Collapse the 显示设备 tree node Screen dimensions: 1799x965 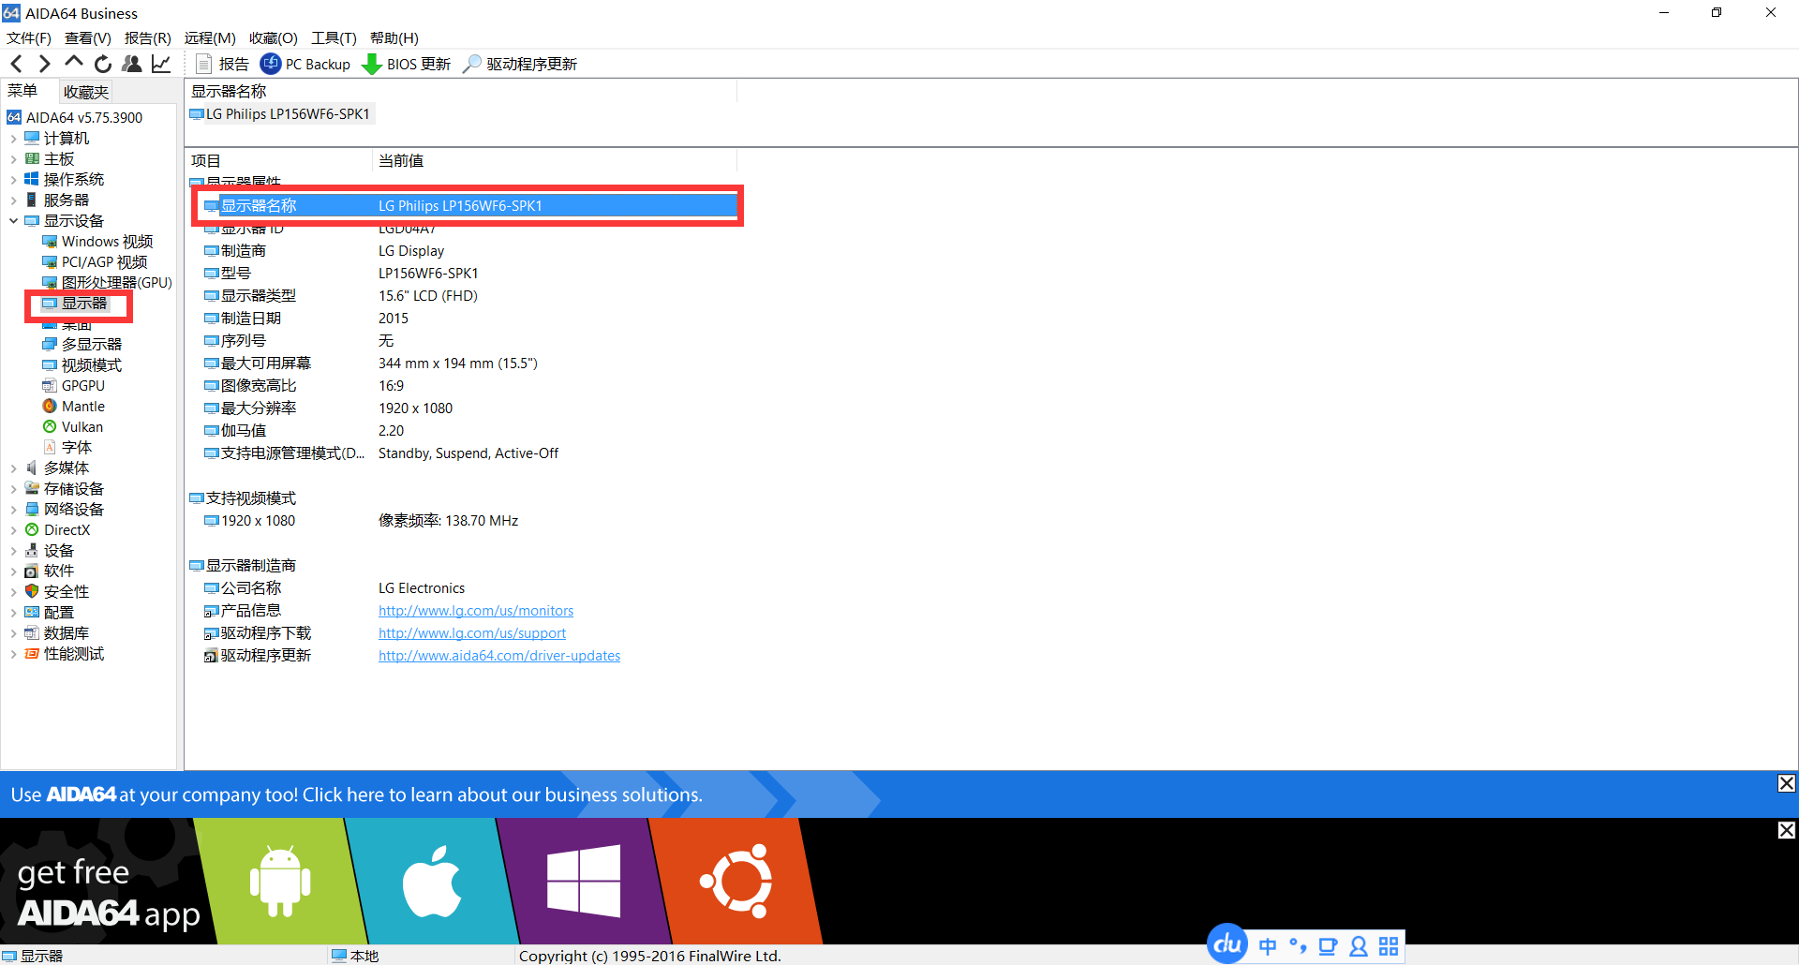13,221
